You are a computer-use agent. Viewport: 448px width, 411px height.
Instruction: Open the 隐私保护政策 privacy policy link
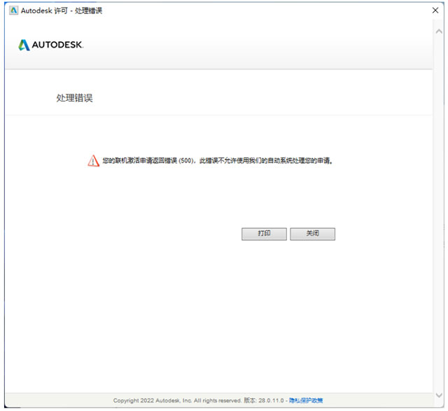pyautogui.click(x=306, y=400)
